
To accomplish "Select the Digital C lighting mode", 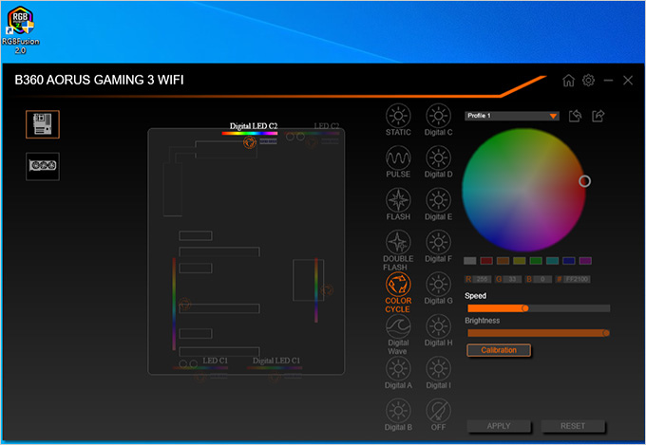I will 438,120.
